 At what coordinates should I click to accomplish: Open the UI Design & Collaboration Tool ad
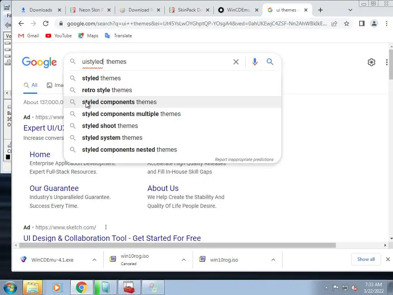pyautogui.click(x=112, y=238)
